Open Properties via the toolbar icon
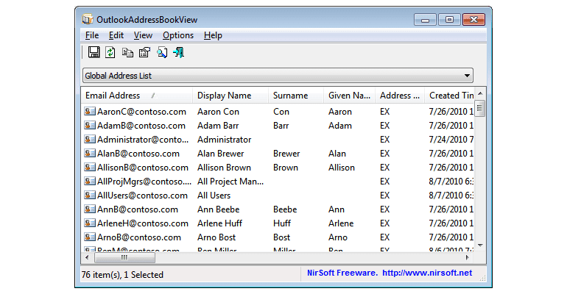 click(144, 53)
